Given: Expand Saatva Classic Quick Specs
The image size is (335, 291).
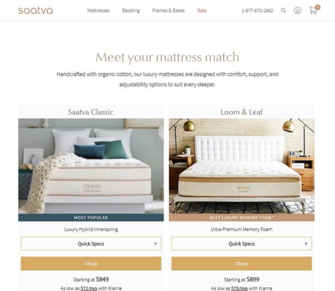Looking at the screenshot, I should 91,244.
